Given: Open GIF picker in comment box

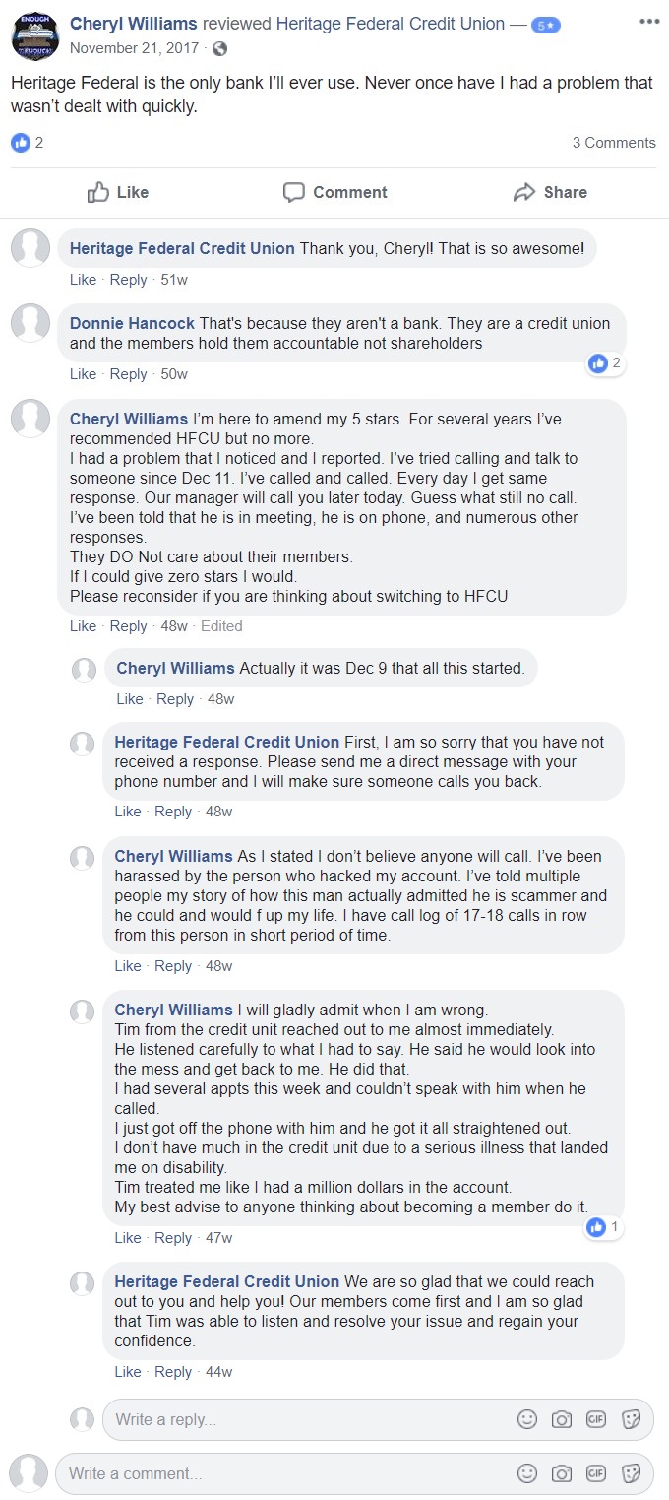Looking at the screenshot, I should coord(596,1473).
